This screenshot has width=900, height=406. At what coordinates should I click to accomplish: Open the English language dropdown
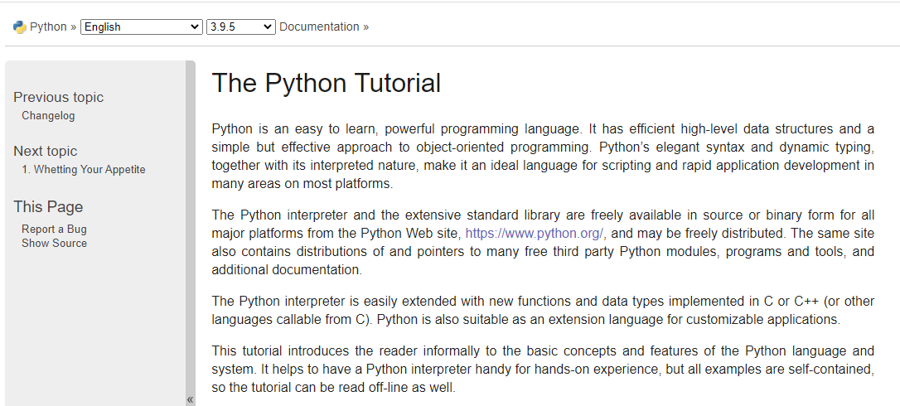point(141,27)
